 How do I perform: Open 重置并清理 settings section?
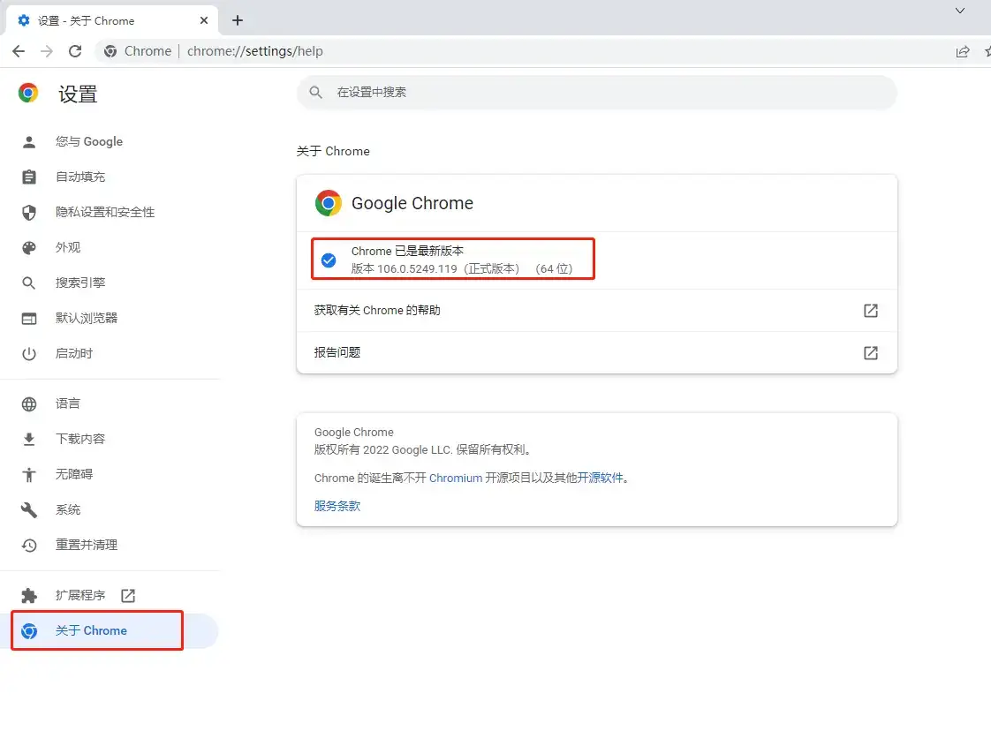pyautogui.click(x=110, y=546)
